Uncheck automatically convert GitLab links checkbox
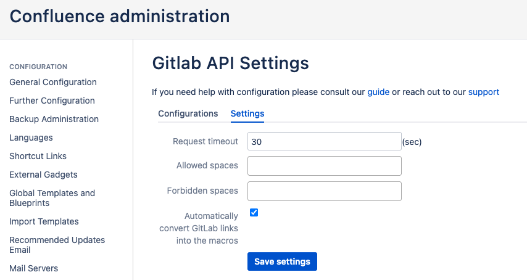This screenshot has height=280, width=527. [x=254, y=213]
